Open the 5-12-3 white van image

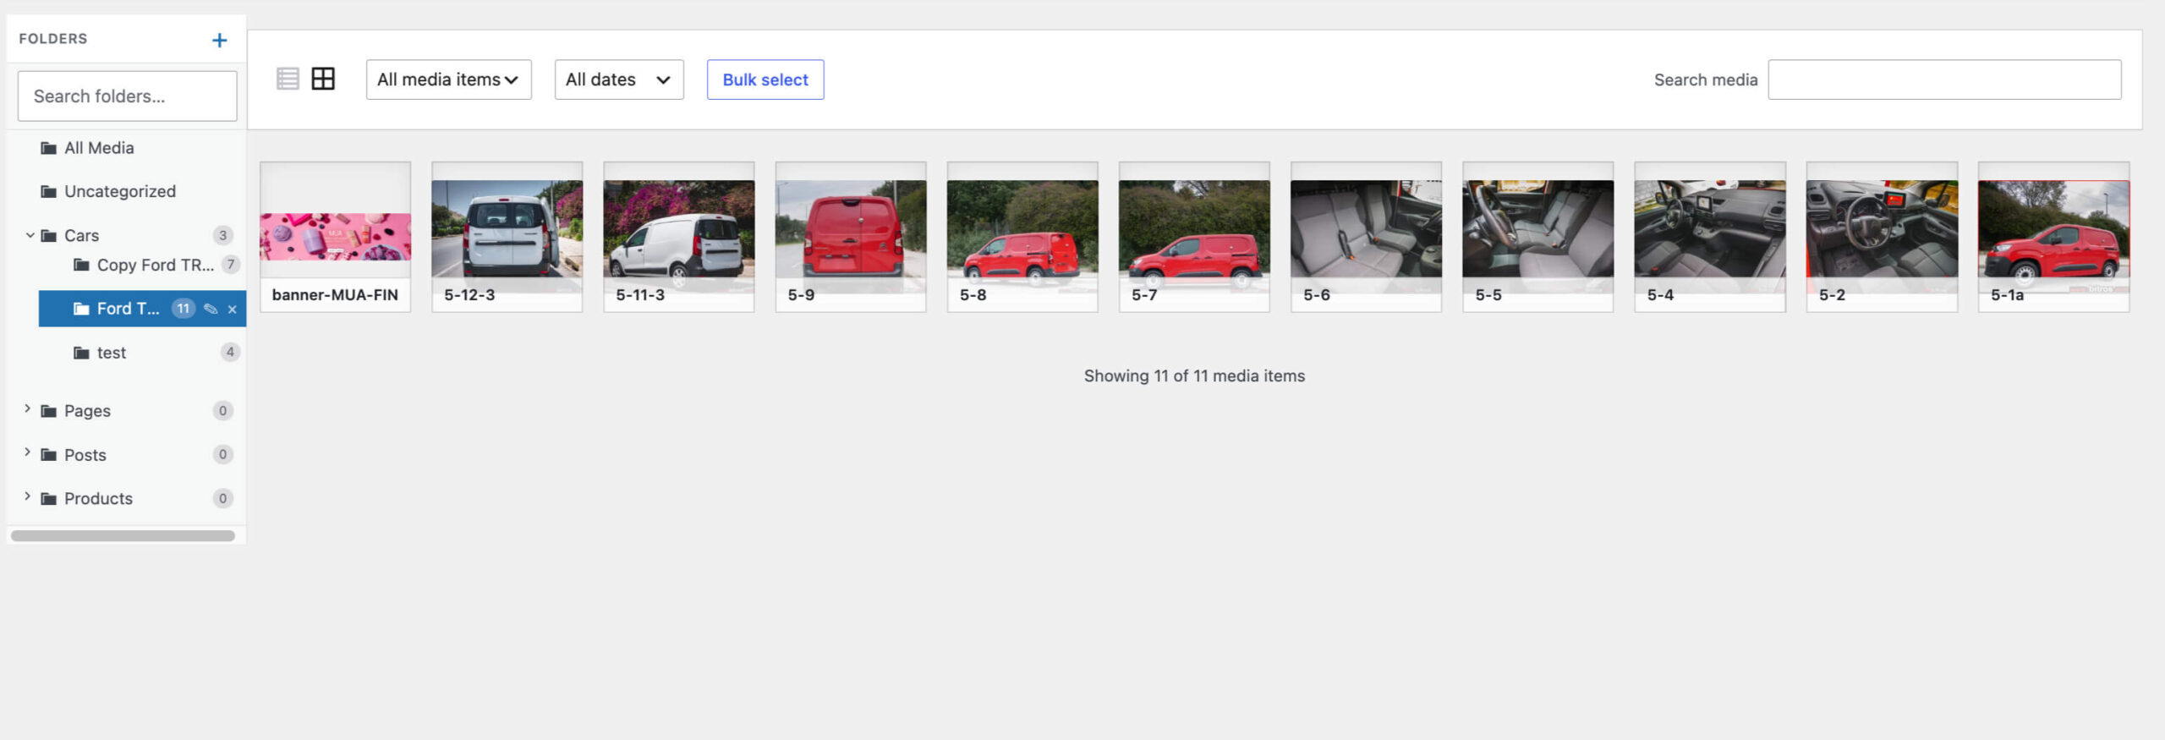click(507, 237)
